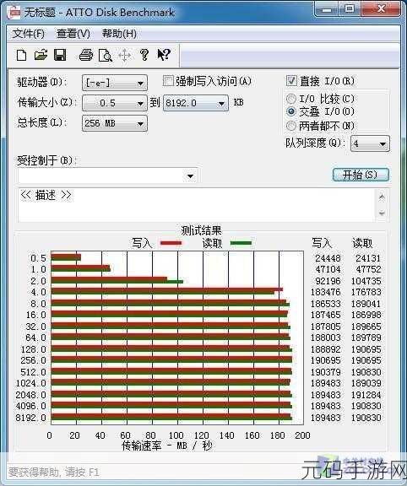Click the green 读取 legend swatch
Image resolution: width=407 pixels, height=486 pixels.
241,243
